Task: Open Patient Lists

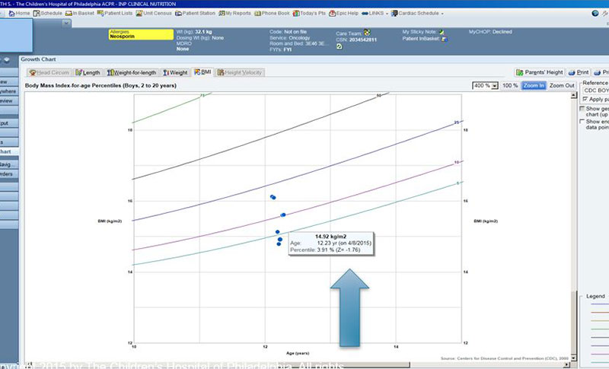Action: coord(115,13)
